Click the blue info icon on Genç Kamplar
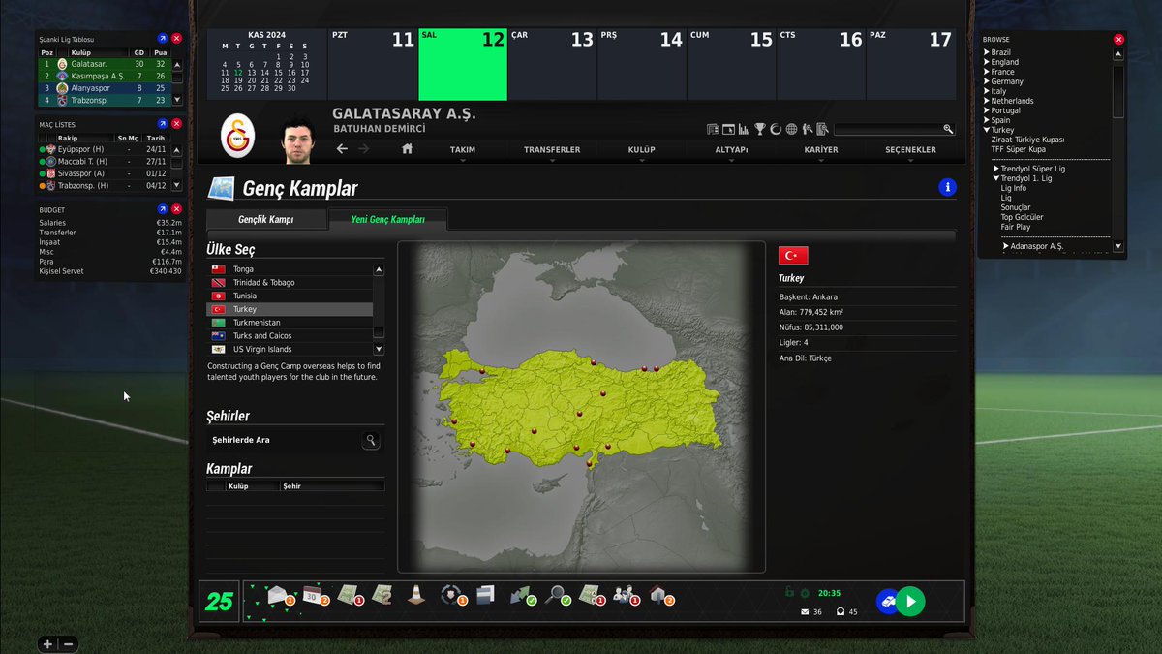Screen dimensions: 1162x654 pyautogui.click(x=947, y=188)
